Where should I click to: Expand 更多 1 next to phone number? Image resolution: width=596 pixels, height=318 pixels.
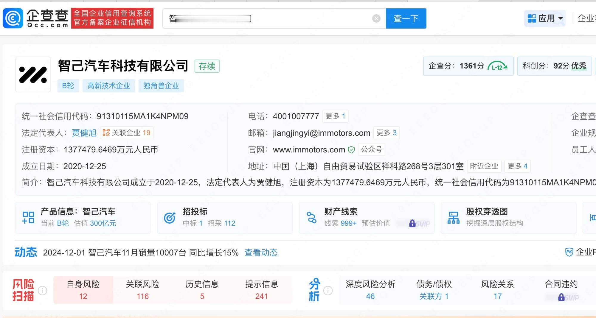click(x=336, y=116)
